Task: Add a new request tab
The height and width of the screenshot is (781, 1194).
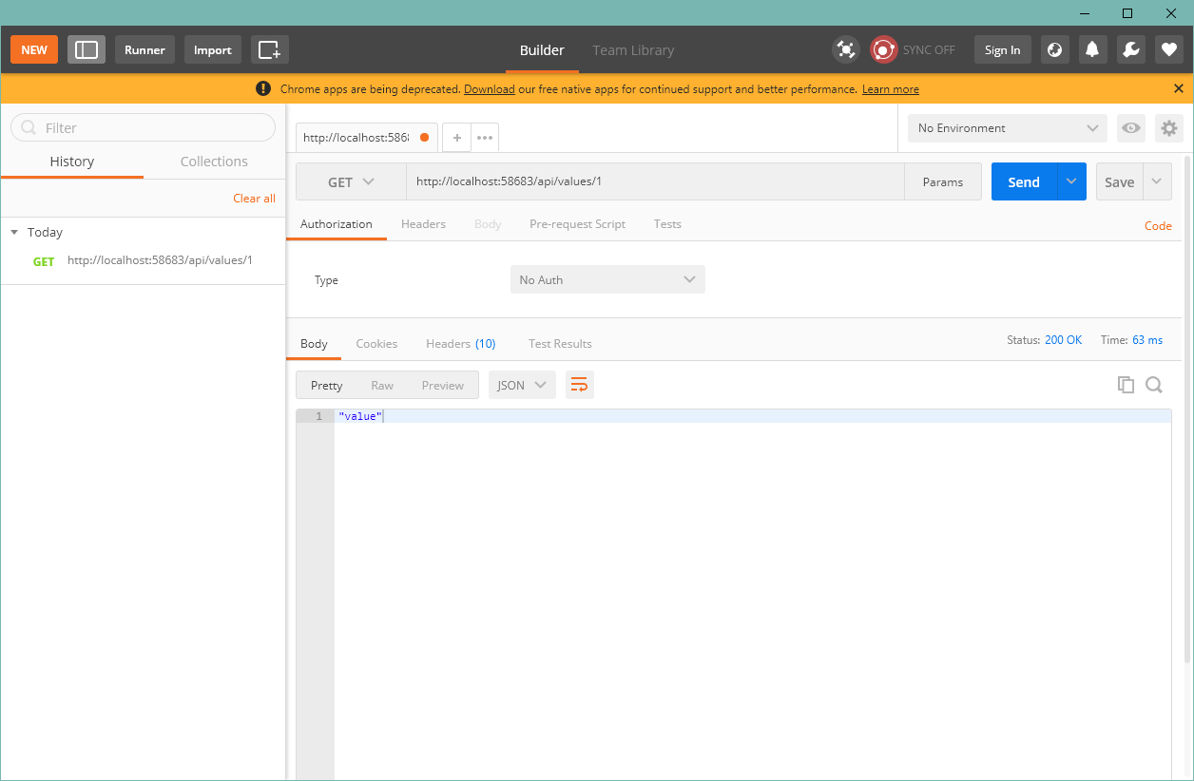Action: point(456,138)
